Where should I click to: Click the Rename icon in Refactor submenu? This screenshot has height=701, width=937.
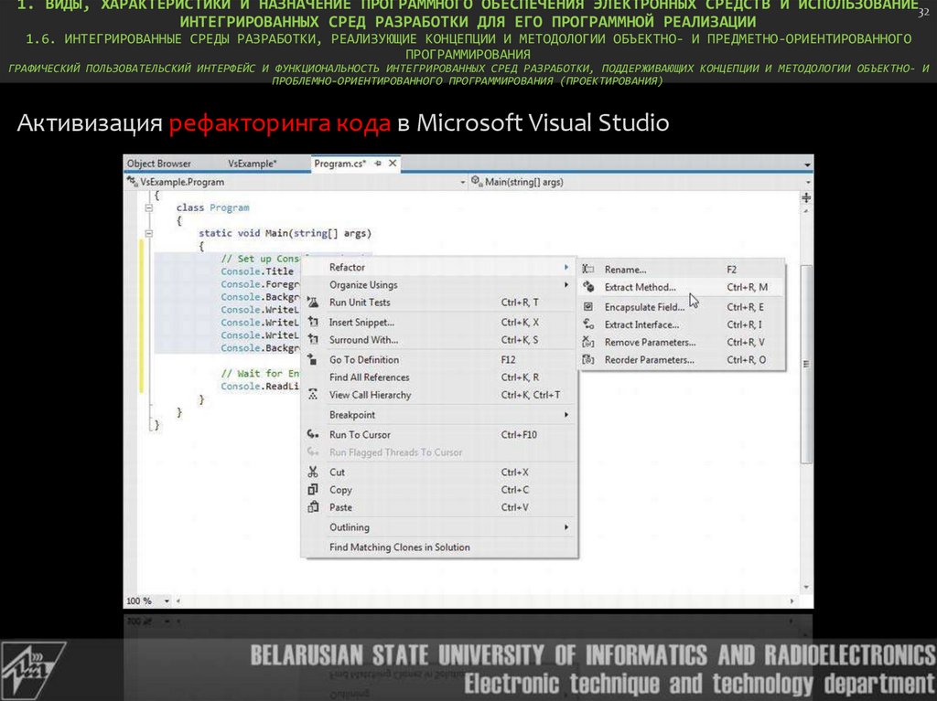(588, 270)
